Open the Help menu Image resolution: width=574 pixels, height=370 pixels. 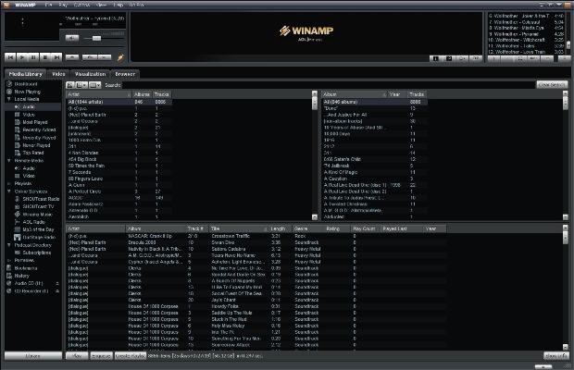coord(119,6)
